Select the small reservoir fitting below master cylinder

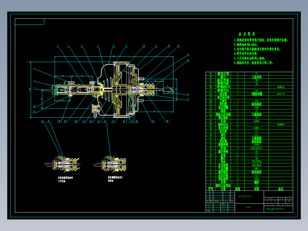click(96, 109)
